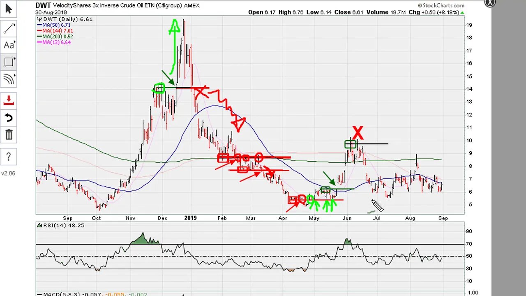Click the 90 RSI axis label
Viewport: 526px width, 296px height.
point(469,231)
